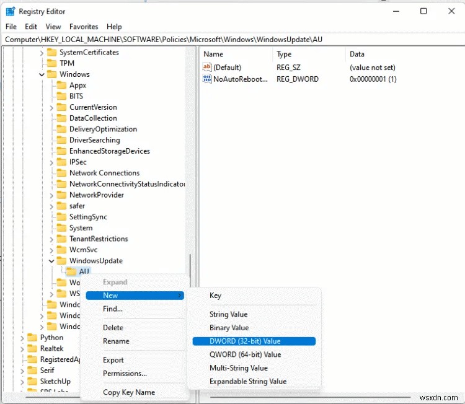Click the Name column header
Viewport: 465px width, 404px height.
237,55
